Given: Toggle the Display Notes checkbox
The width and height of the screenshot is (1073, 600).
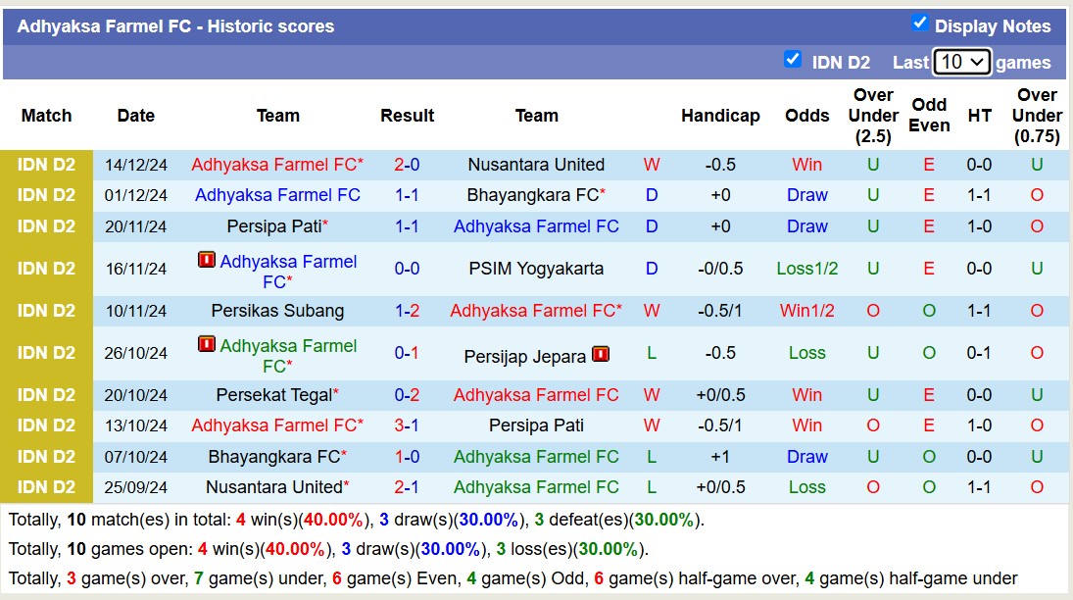Looking at the screenshot, I should coord(919,23).
